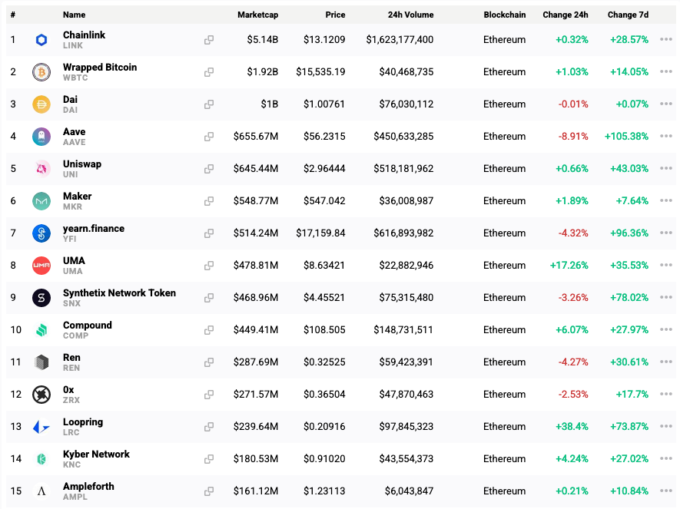Click the copy icon in Uniswap row
Screen dimensions: 680x509
click(x=209, y=168)
